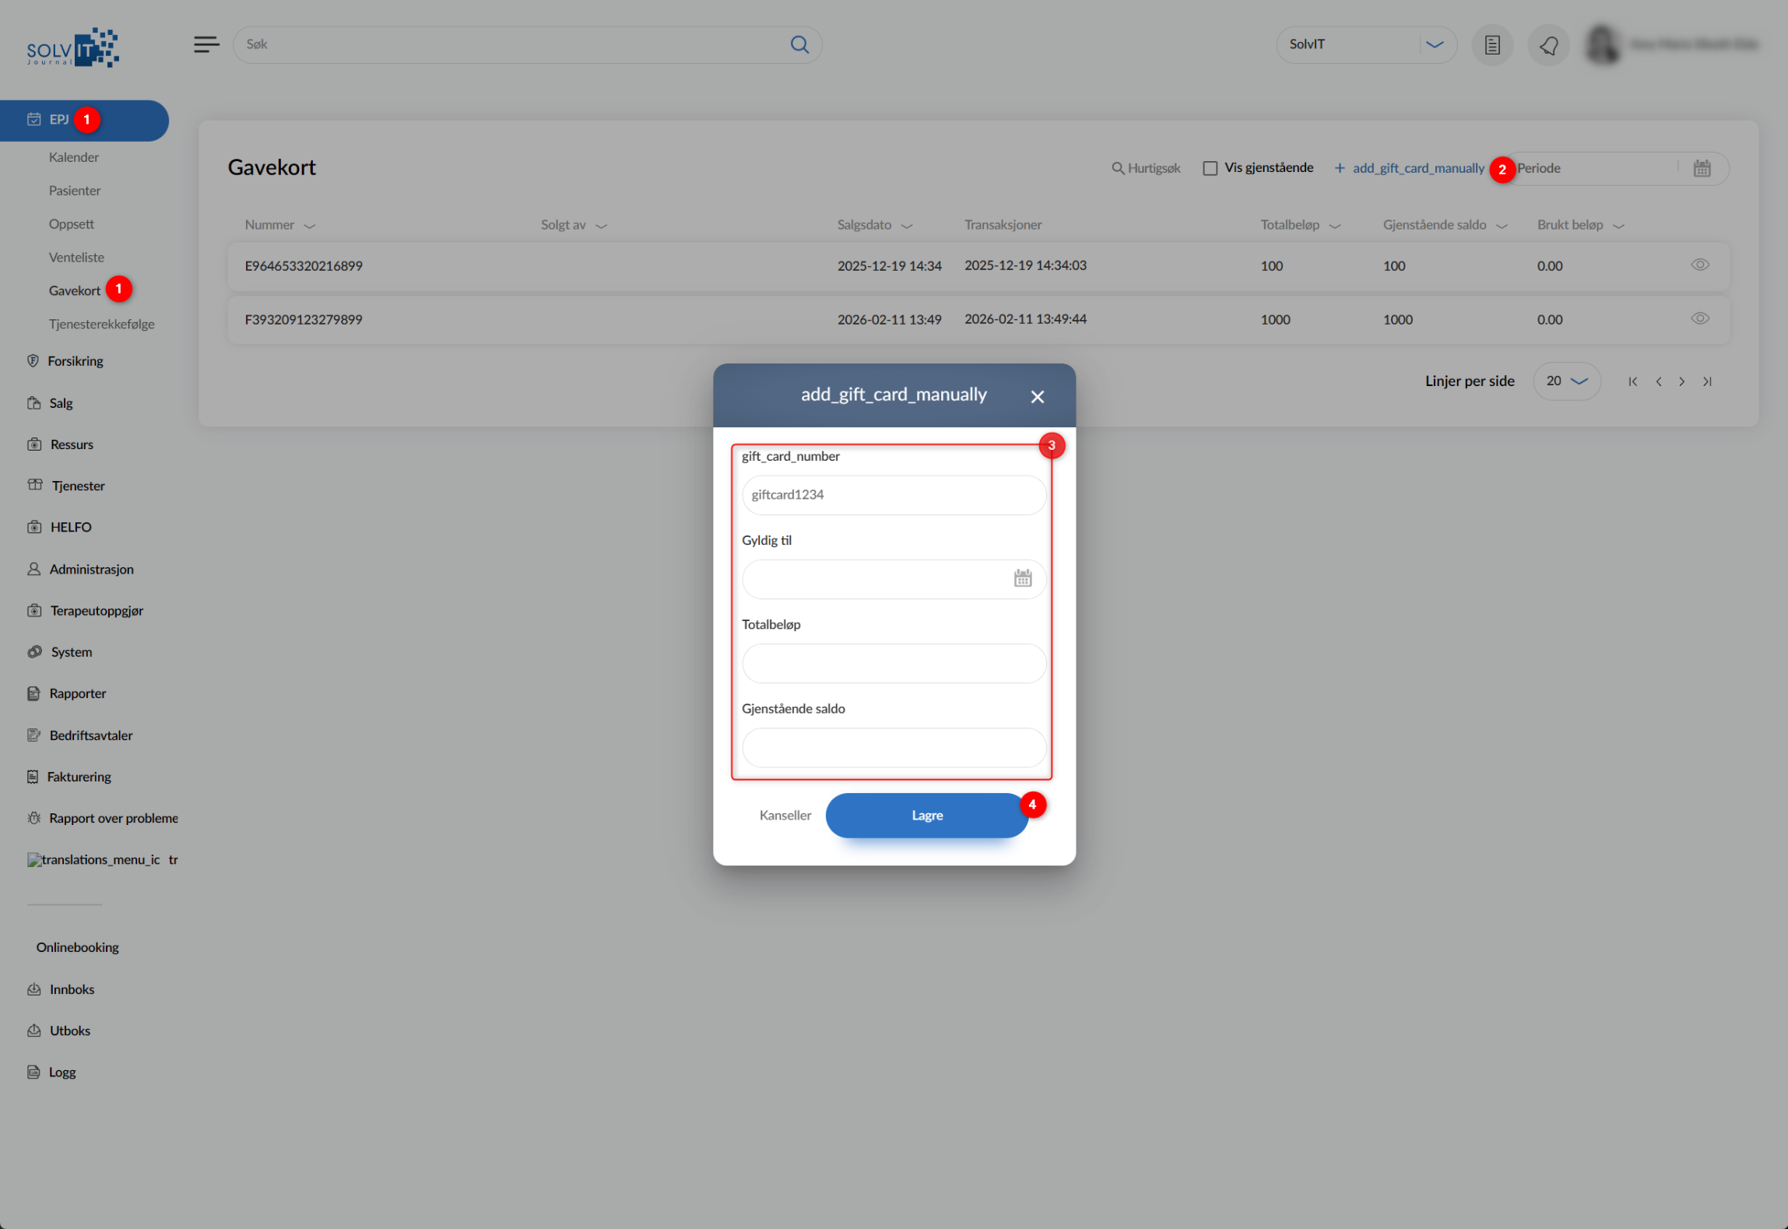Enable the Vis gjenstående checkbox
Image resolution: width=1788 pixels, height=1229 pixels.
click(1210, 168)
